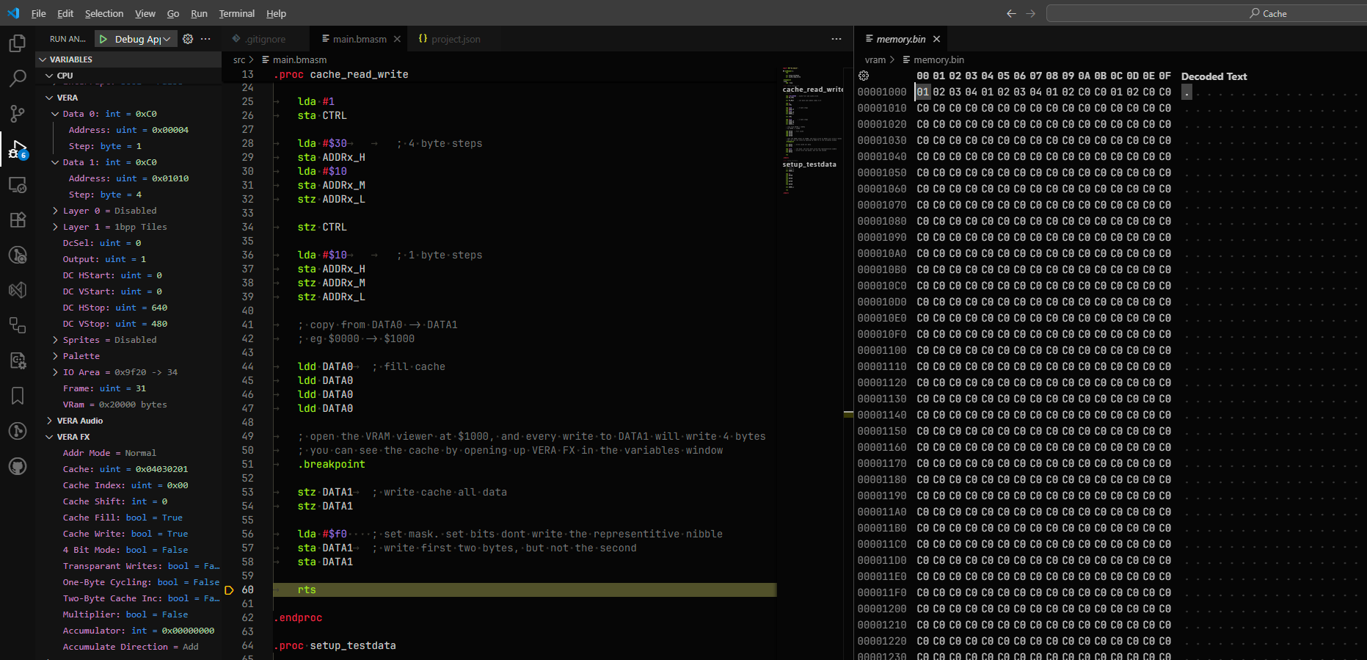Screen dimensions: 1367x660
Task: Expand the Palette node
Action: point(55,356)
